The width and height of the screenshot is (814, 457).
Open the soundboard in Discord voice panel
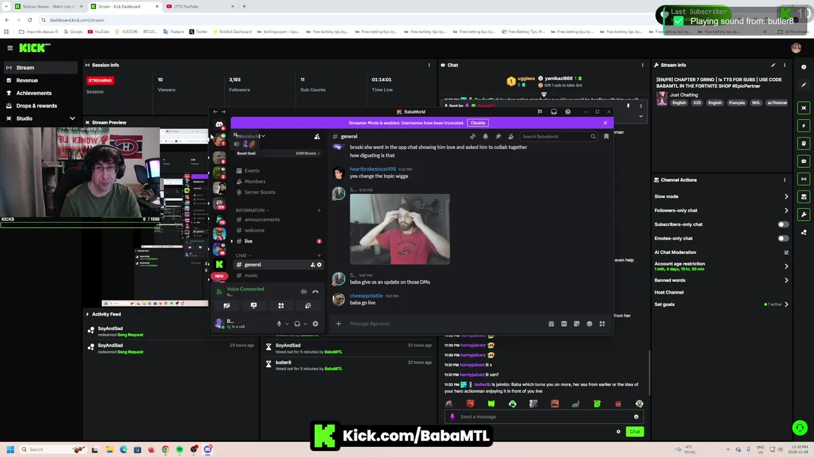coord(308,305)
